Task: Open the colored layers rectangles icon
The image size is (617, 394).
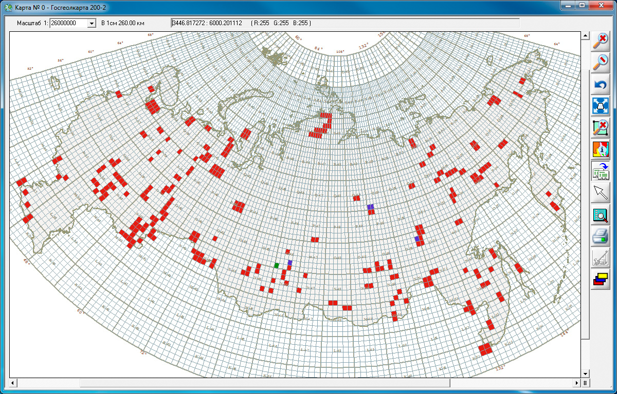Action: coord(600,280)
